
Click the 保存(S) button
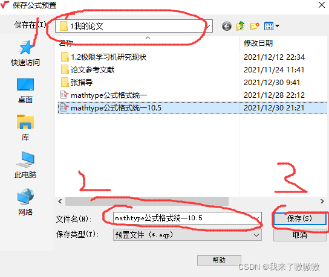[x=300, y=218]
